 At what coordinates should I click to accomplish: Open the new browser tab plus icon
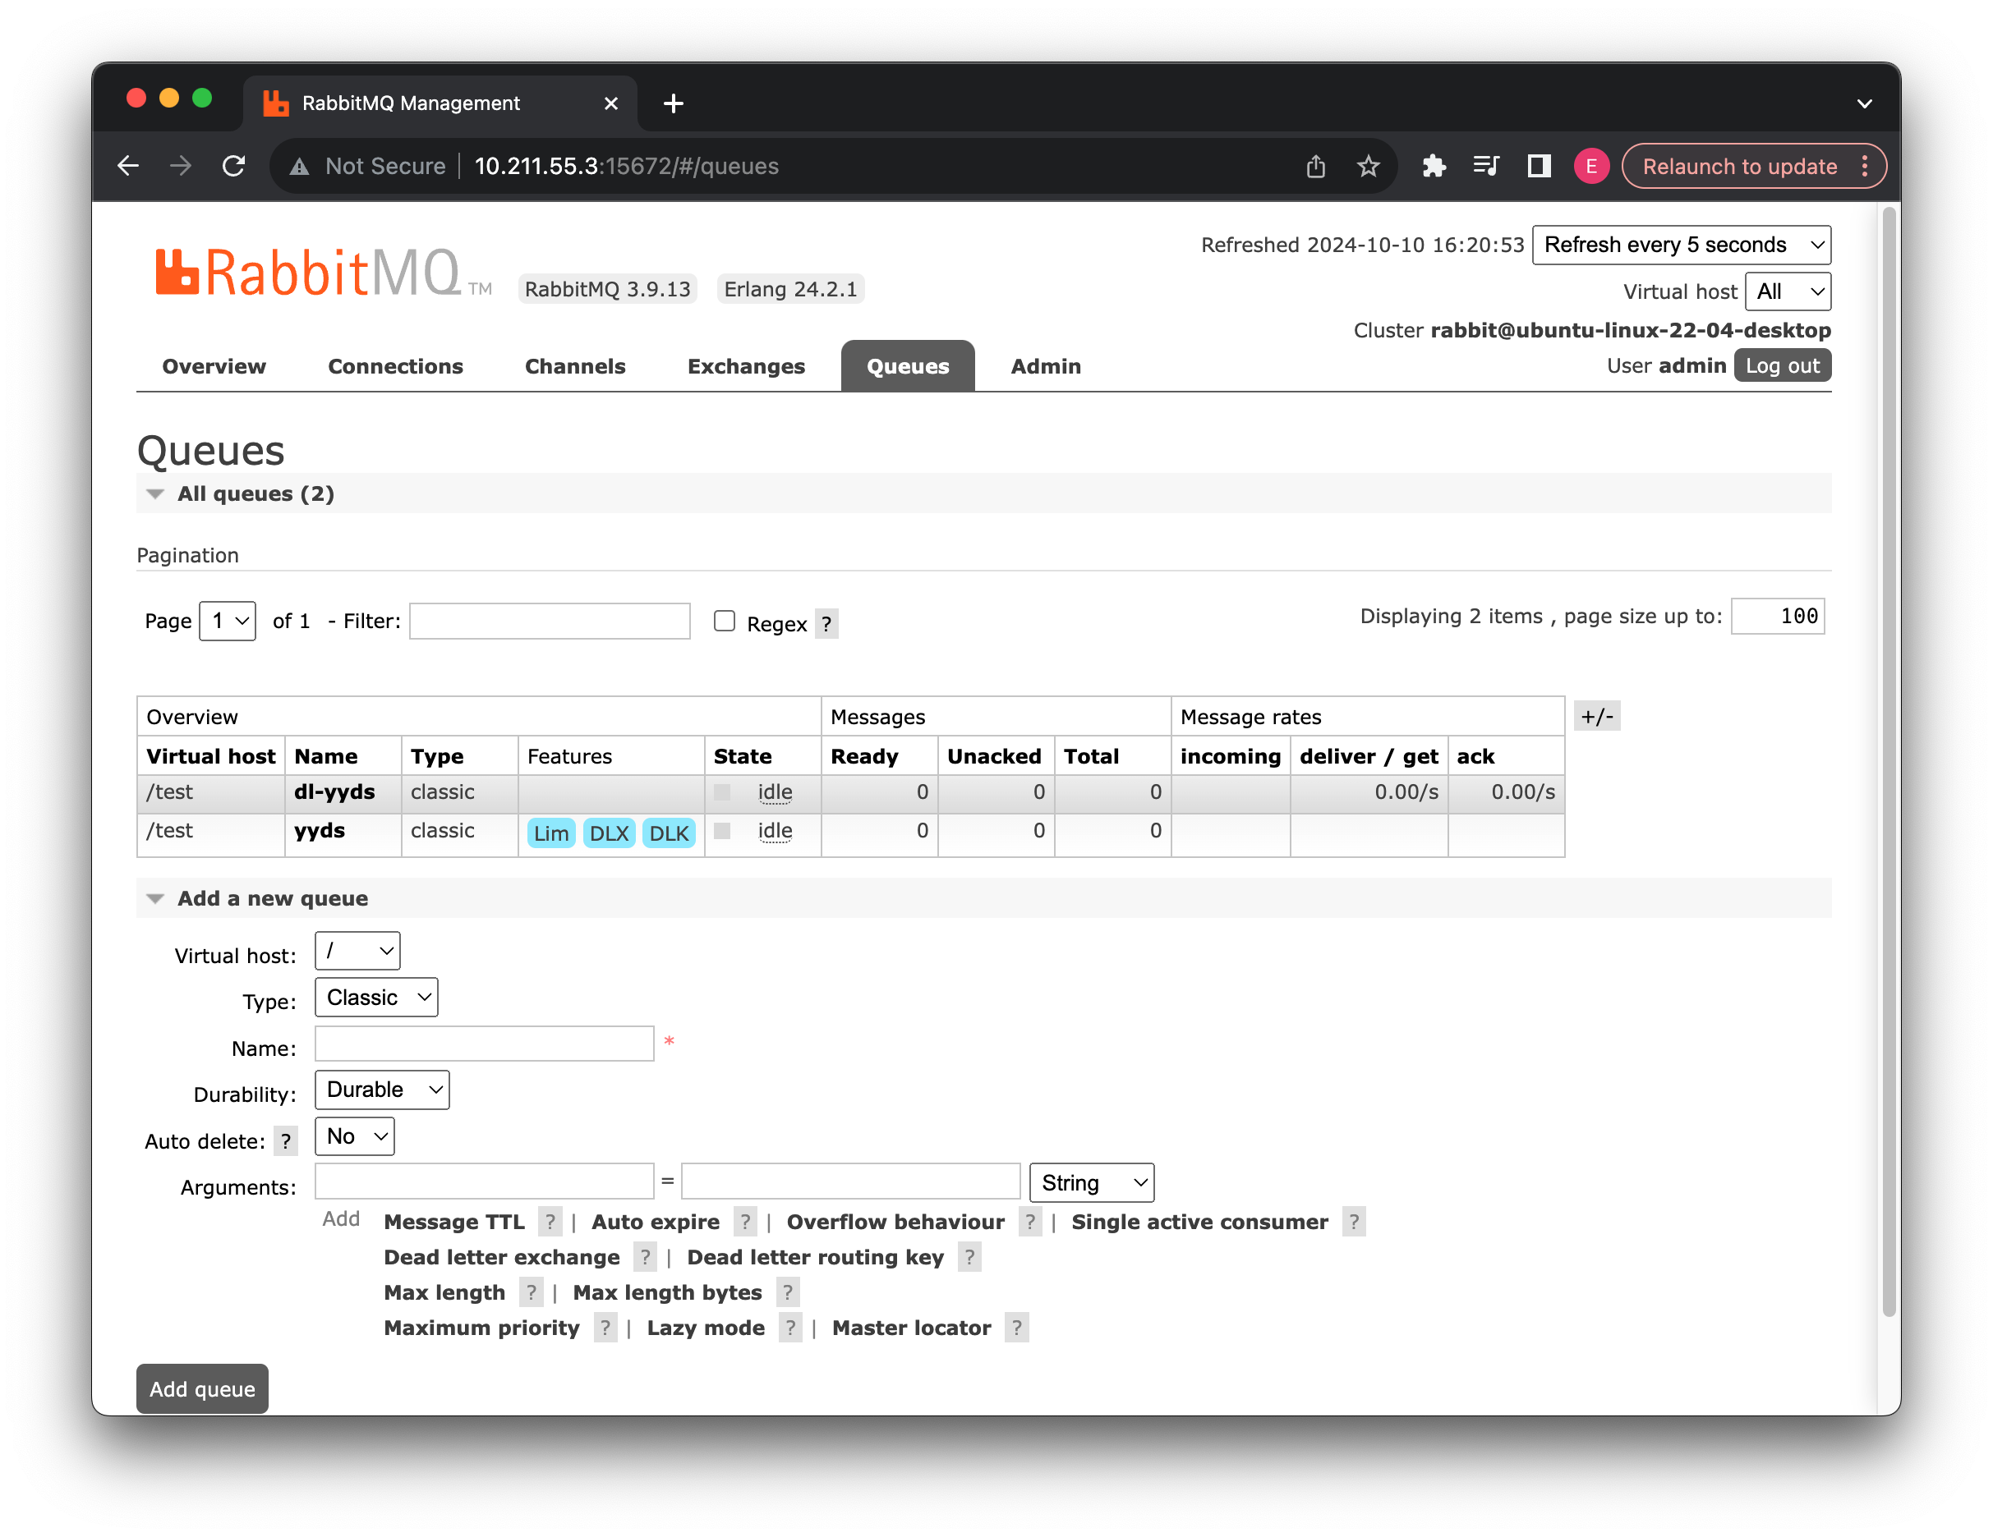coord(674,103)
